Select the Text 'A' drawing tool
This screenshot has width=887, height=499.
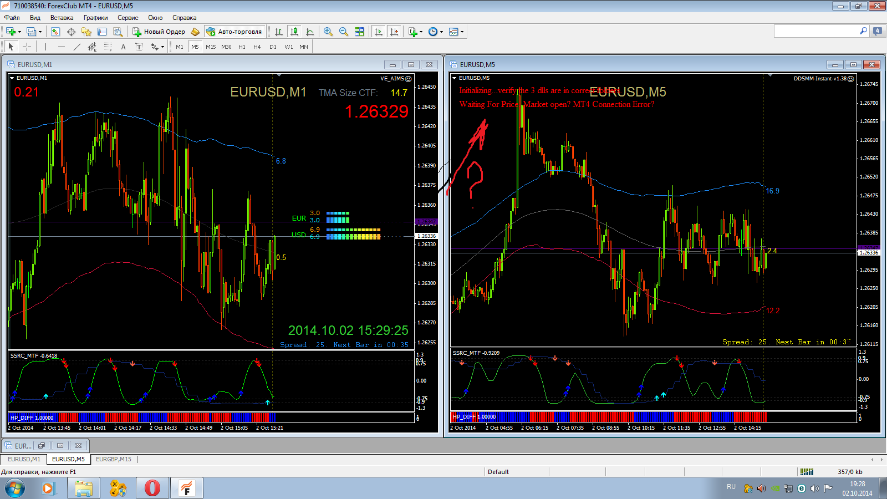point(124,47)
